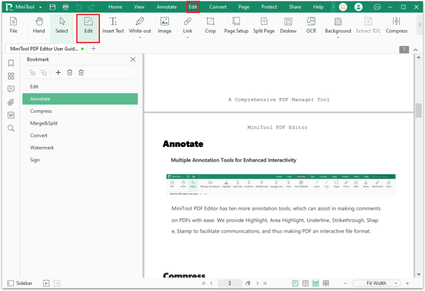Zoom in with the plus button
This screenshot has width=425, height=291.
pos(408,283)
